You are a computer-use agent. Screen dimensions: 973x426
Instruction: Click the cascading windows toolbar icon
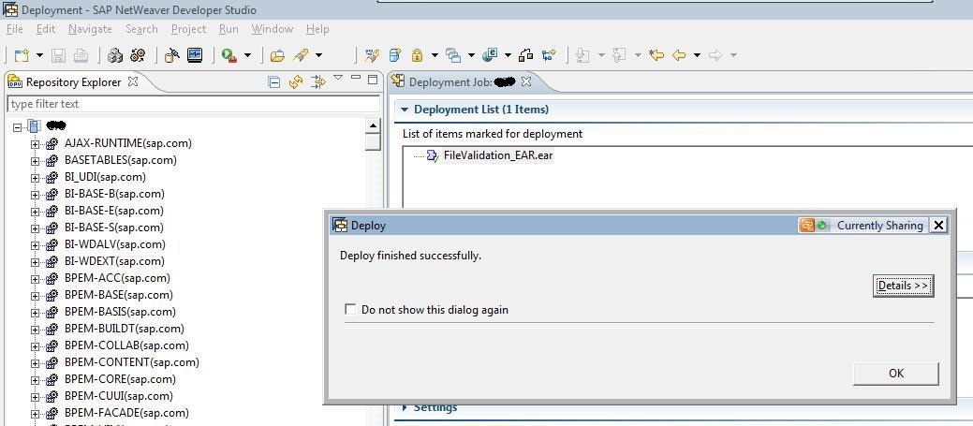click(x=453, y=56)
